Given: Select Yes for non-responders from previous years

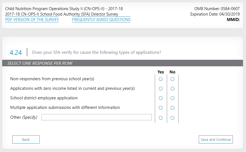Looking at the screenshot, I should (161, 79).
